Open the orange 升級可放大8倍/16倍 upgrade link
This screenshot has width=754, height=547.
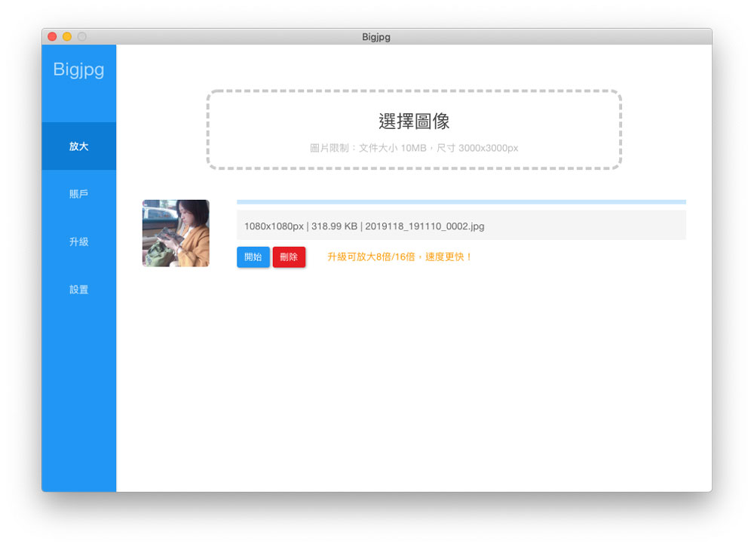click(x=400, y=257)
